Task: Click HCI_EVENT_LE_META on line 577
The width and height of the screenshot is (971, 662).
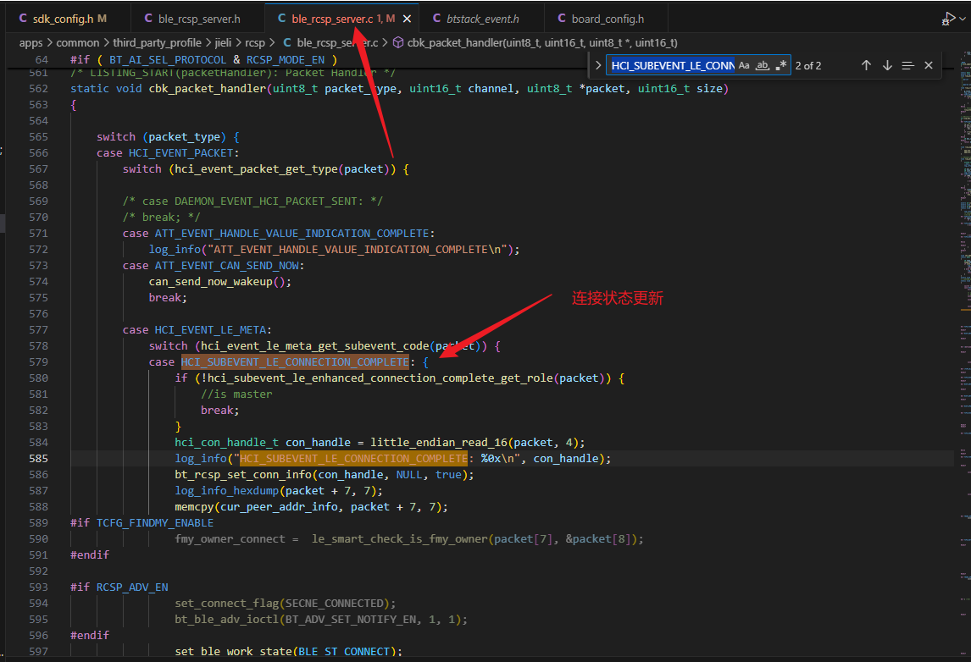Action: (210, 330)
